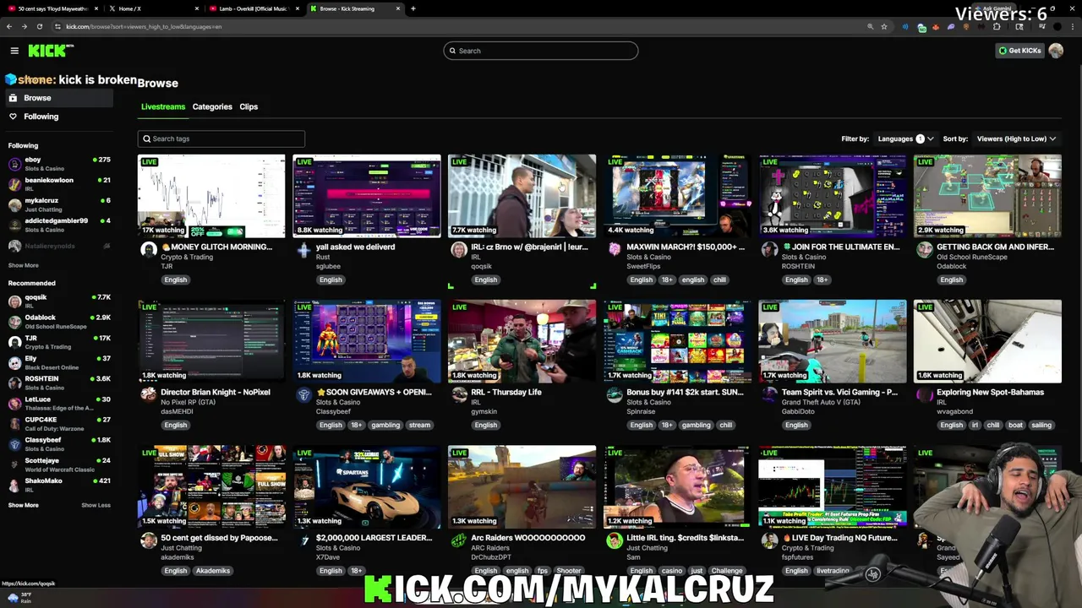Viewport: 1082px width, 608px height.
Task: Select the 'Akademiks' tag
Action: 213,571
